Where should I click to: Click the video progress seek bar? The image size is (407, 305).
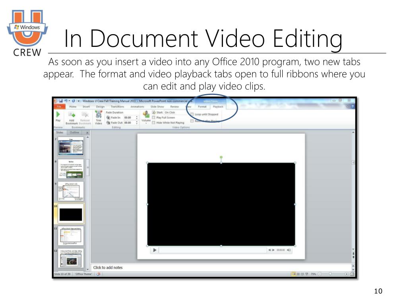[x=213, y=250]
